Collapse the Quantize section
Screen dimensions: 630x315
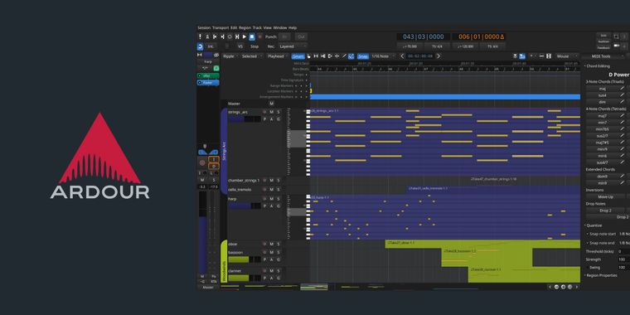[x=593, y=225]
